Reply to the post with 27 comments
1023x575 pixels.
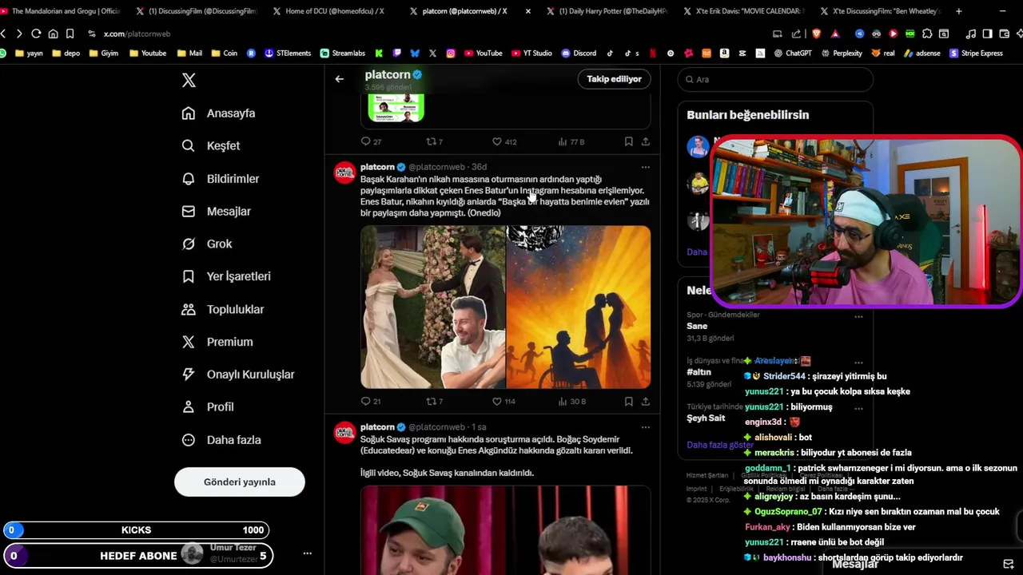point(371,141)
